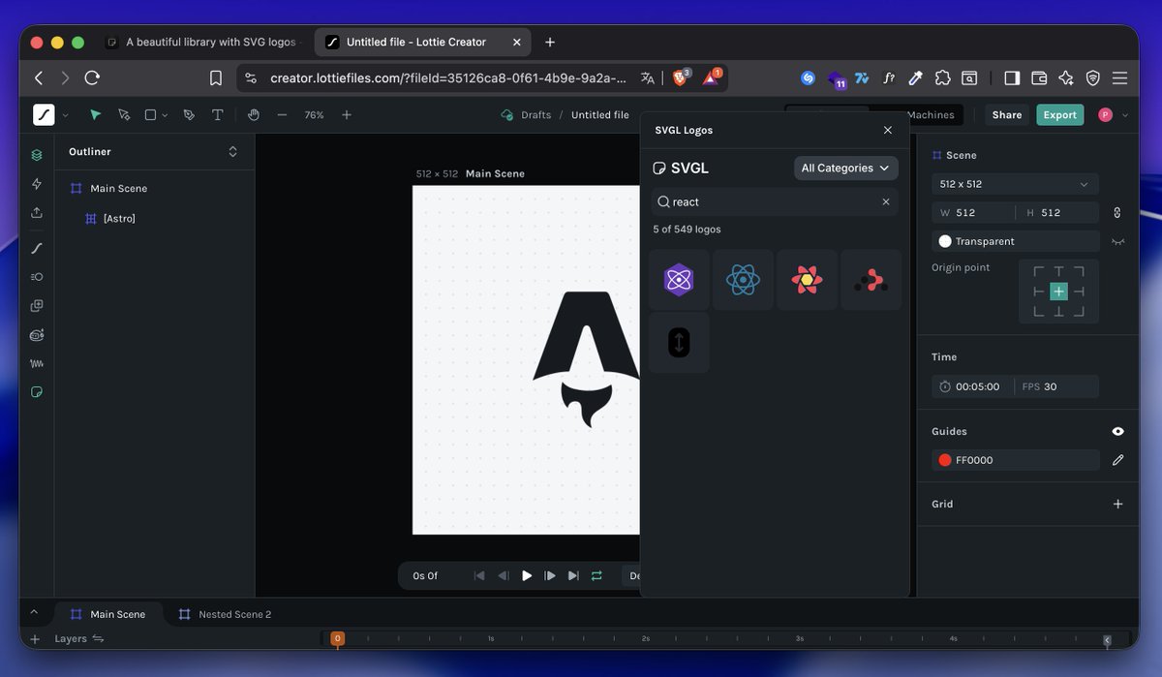Select middle-right origin point
This screenshot has height=677, width=1162.
pyautogui.click(x=1079, y=292)
